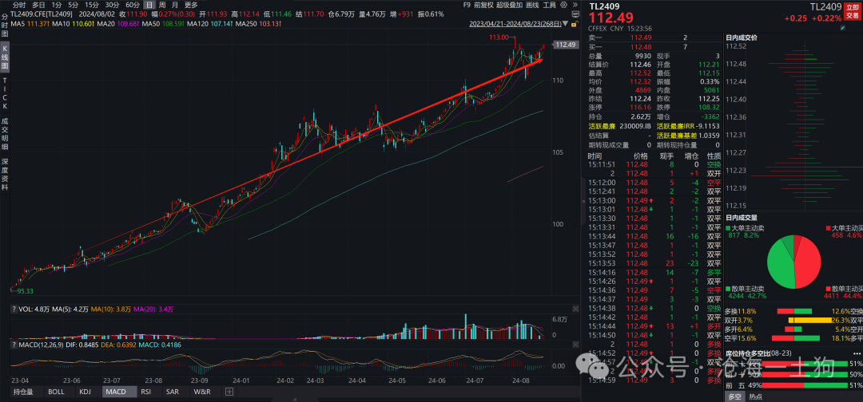Select the 周 weekly timeframe

[x=161, y=5]
